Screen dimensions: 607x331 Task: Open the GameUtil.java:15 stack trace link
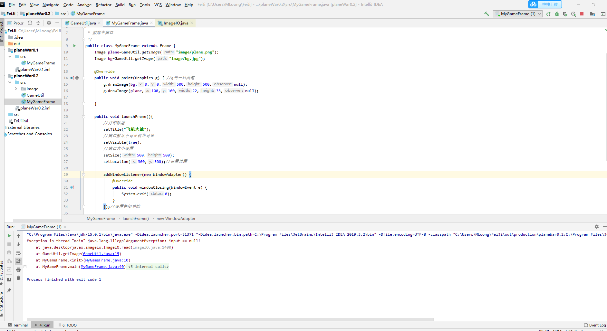tap(101, 254)
